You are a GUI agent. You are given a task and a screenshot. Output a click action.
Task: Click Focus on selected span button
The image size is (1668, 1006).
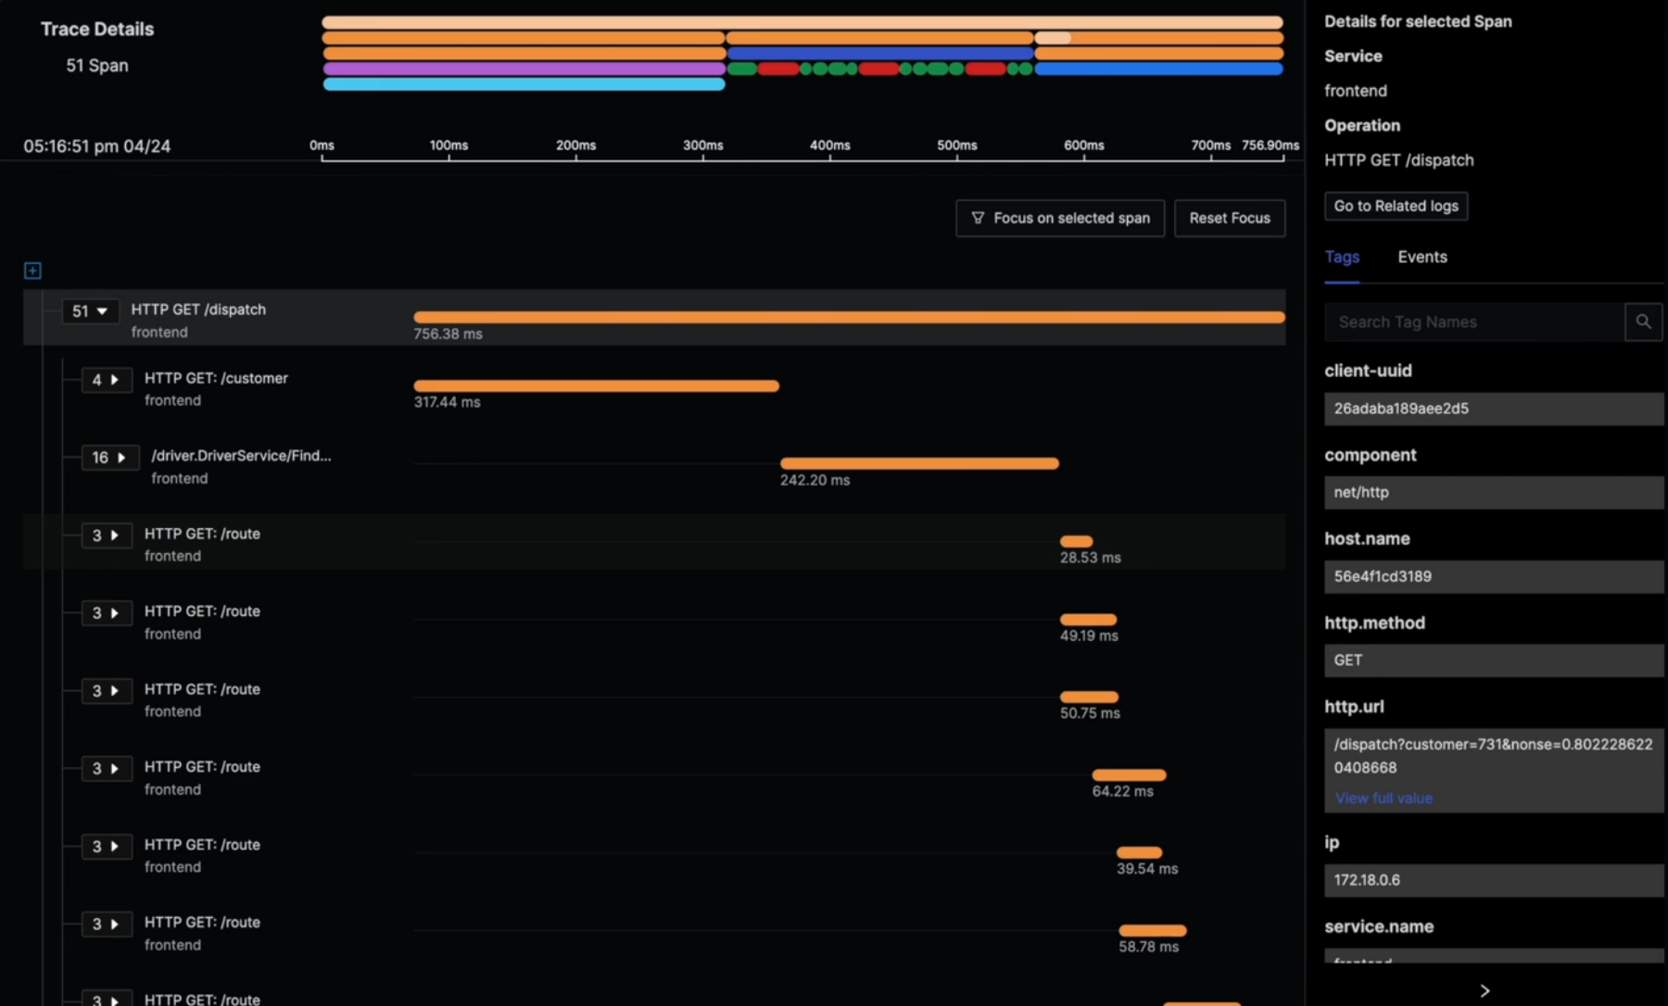point(1060,218)
